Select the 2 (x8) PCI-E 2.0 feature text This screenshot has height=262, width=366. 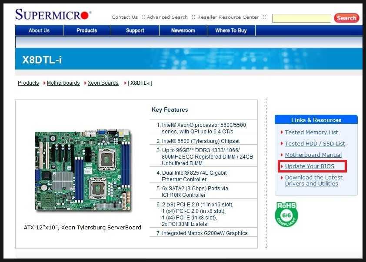[195, 214]
